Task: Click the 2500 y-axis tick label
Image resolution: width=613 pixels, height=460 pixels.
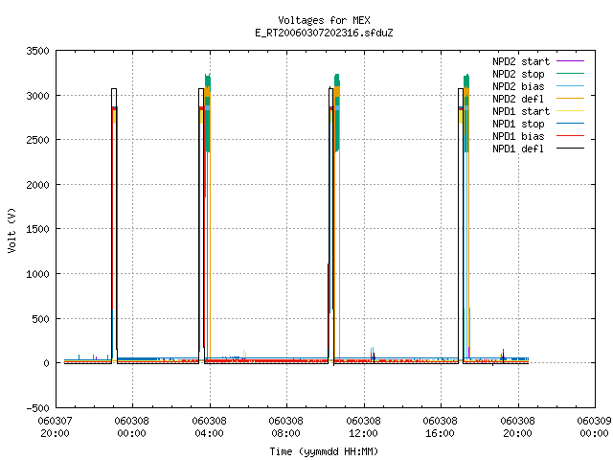Action: click(37, 141)
